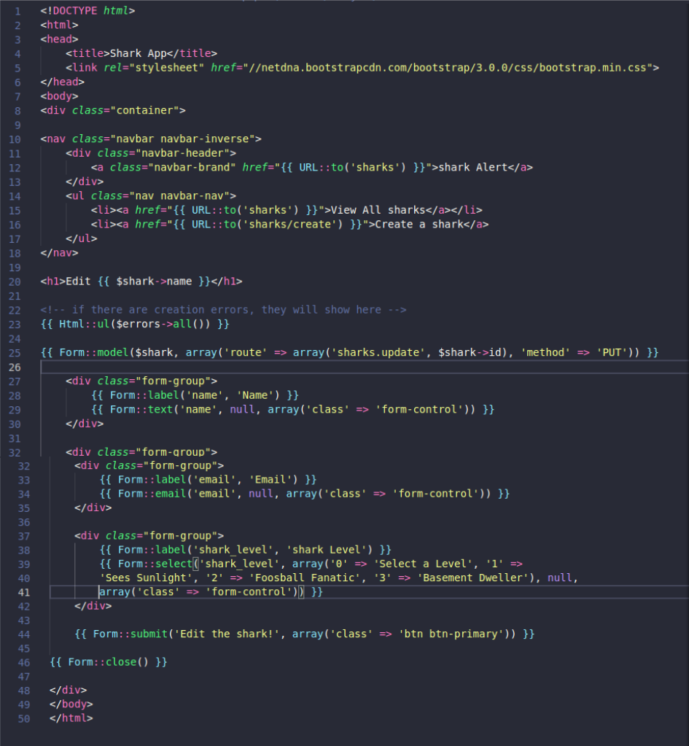Click the closing </body> tag
Screen dimensions: 689x746
71,704
